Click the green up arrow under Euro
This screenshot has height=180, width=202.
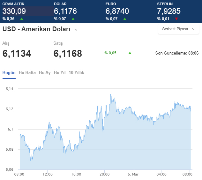pyautogui.click(x=125, y=19)
